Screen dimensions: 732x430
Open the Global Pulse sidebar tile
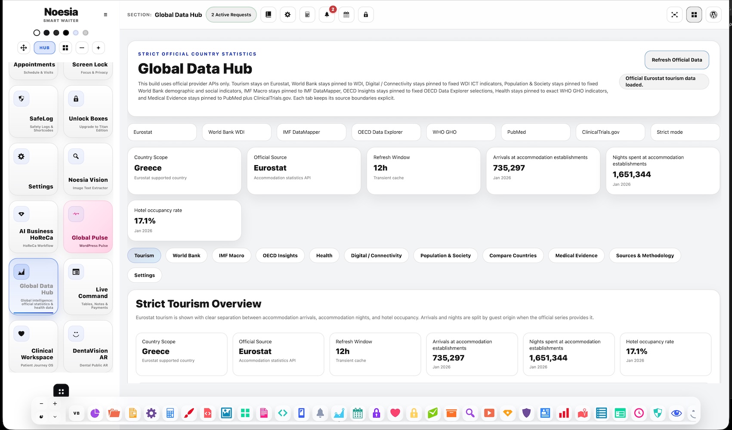point(88,227)
